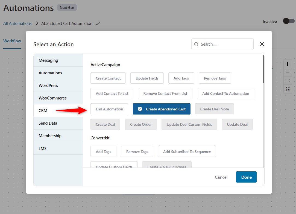Viewport: 296px width, 214px height.
Task: Click the Done button
Action: 246,177
